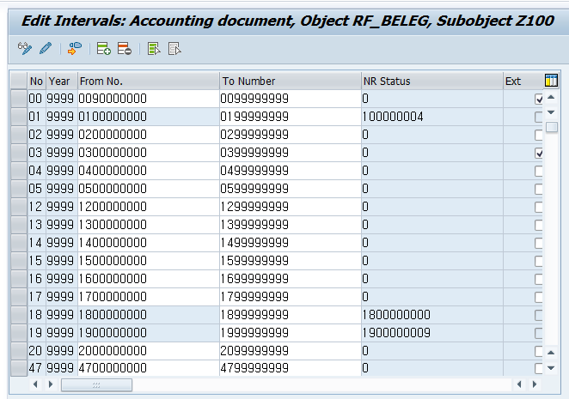Click From No. field 1700000000
Image resolution: width=569 pixels, height=399 pixels.
coord(149,297)
